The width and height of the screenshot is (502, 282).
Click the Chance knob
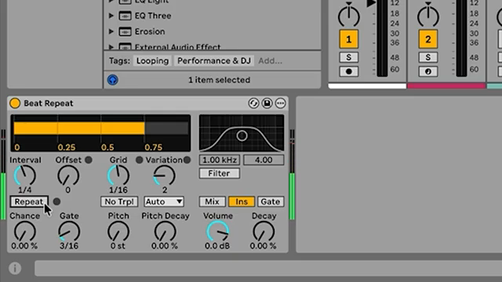[x=24, y=232]
